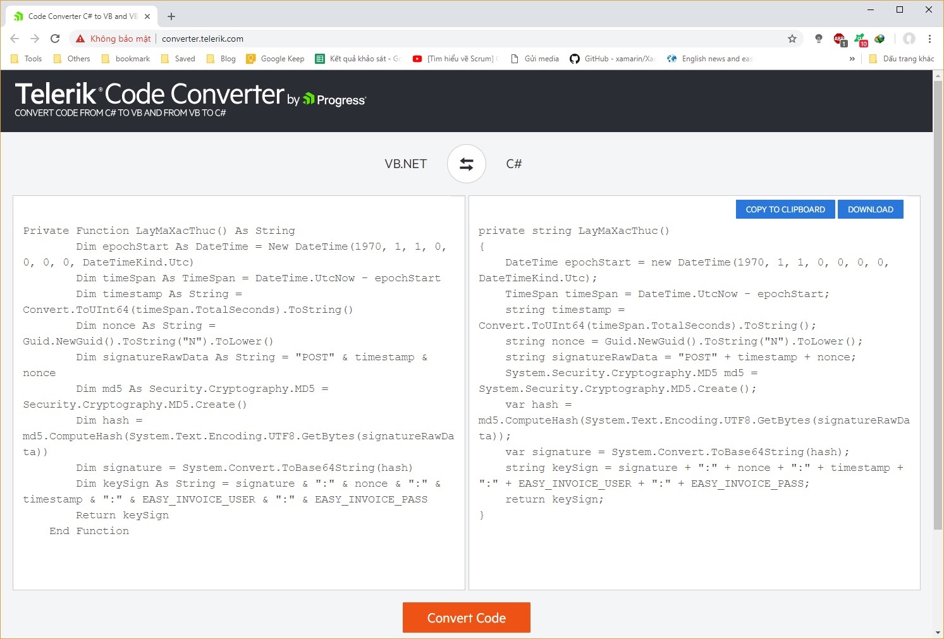
Task: Click the browser reload icon
Action: click(55, 39)
